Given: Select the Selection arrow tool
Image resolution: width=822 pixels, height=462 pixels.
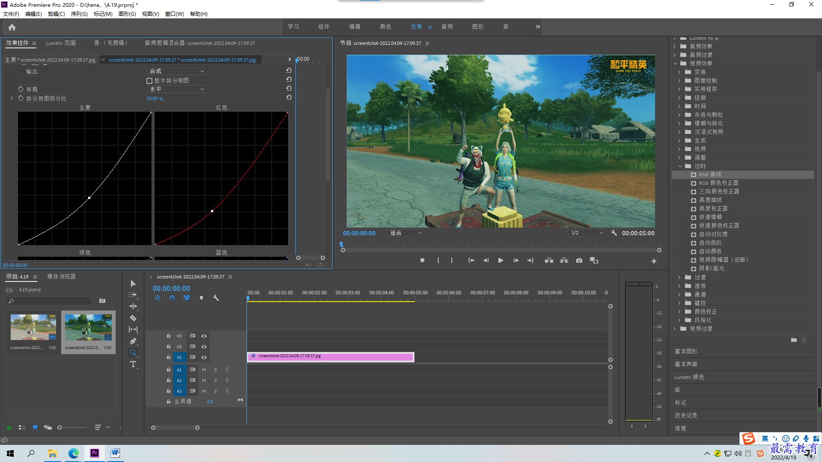Looking at the screenshot, I should [133, 284].
